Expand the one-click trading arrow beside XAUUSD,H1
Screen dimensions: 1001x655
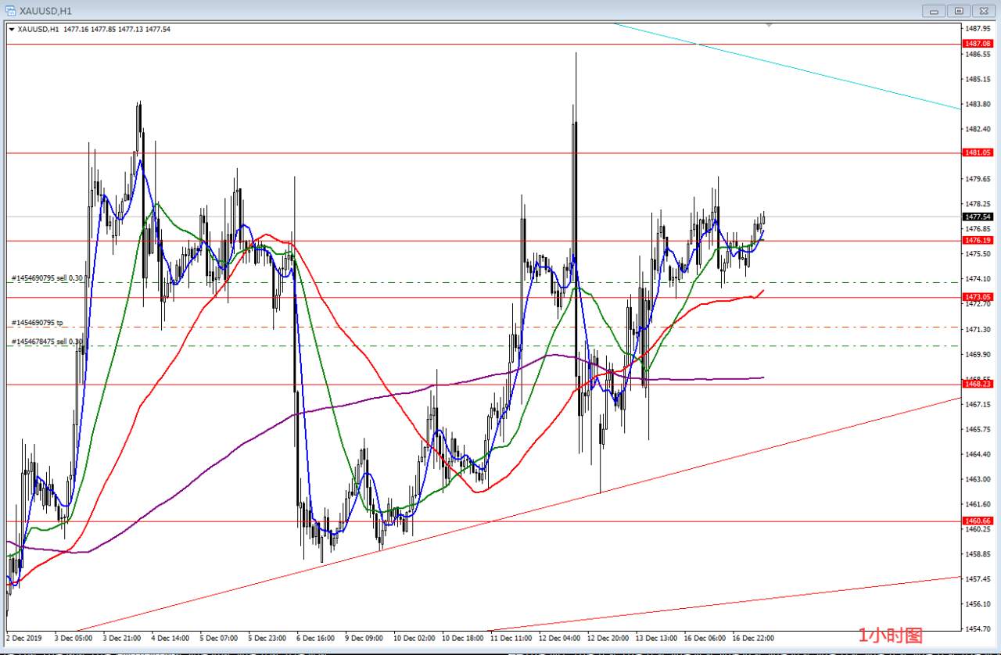(x=11, y=29)
